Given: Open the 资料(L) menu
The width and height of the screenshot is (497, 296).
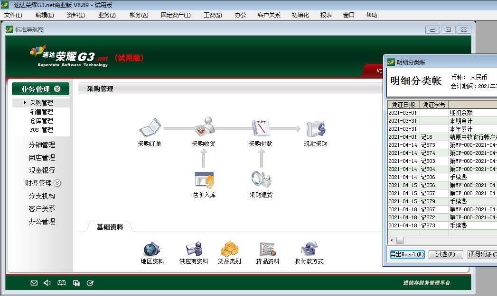Looking at the screenshot, I should (76, 15).
